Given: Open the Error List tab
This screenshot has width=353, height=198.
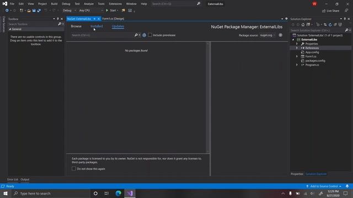Looking at the screenshot, I should coord(13,179).
